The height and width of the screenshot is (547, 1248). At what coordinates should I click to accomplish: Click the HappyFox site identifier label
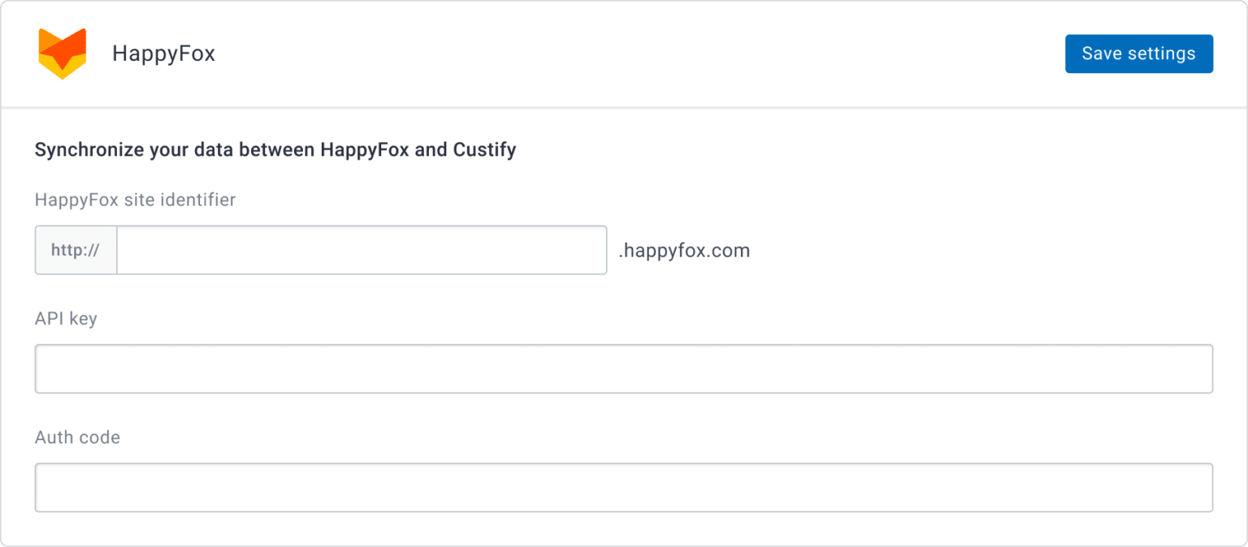[134, 200]
